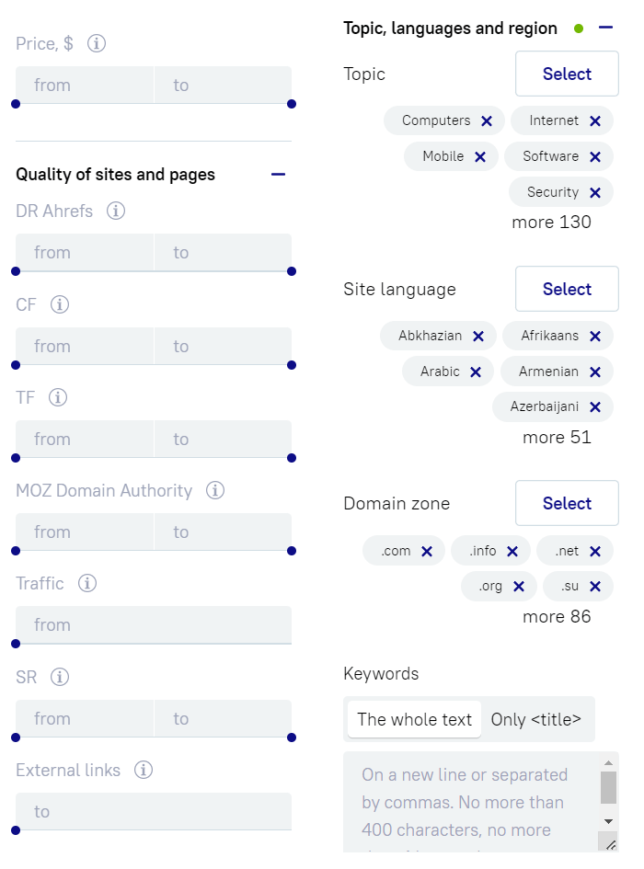This screenshot has width=644, height=869.
Task: Click the Traffic info icon
Action: click(87, 583)
